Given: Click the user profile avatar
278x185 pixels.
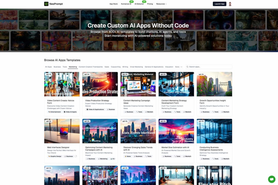Looking at the screenshot, I should click(x=230, y=4).
